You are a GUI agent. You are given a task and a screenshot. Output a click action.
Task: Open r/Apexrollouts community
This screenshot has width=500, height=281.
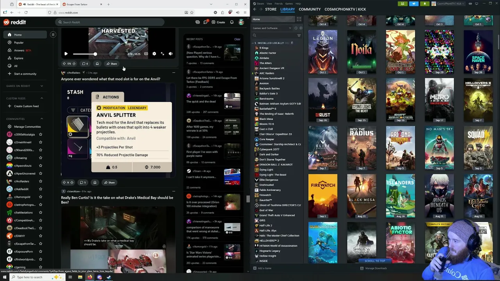pos(22,165)
